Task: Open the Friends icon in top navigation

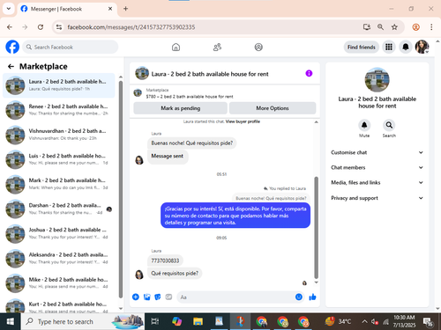Action: 217,47
